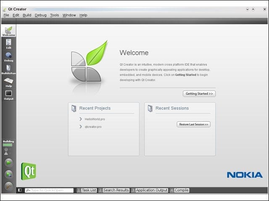
Task: Show the Output mode
Action: coord(8,95)
